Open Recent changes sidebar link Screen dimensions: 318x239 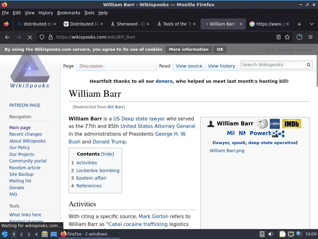tap(25, 134)
